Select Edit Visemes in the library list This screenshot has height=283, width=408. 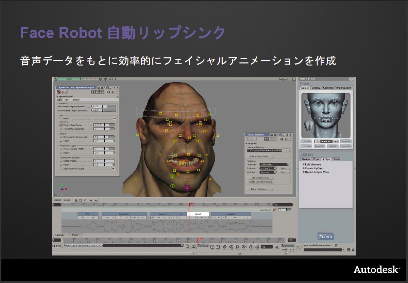pos(312,164)
